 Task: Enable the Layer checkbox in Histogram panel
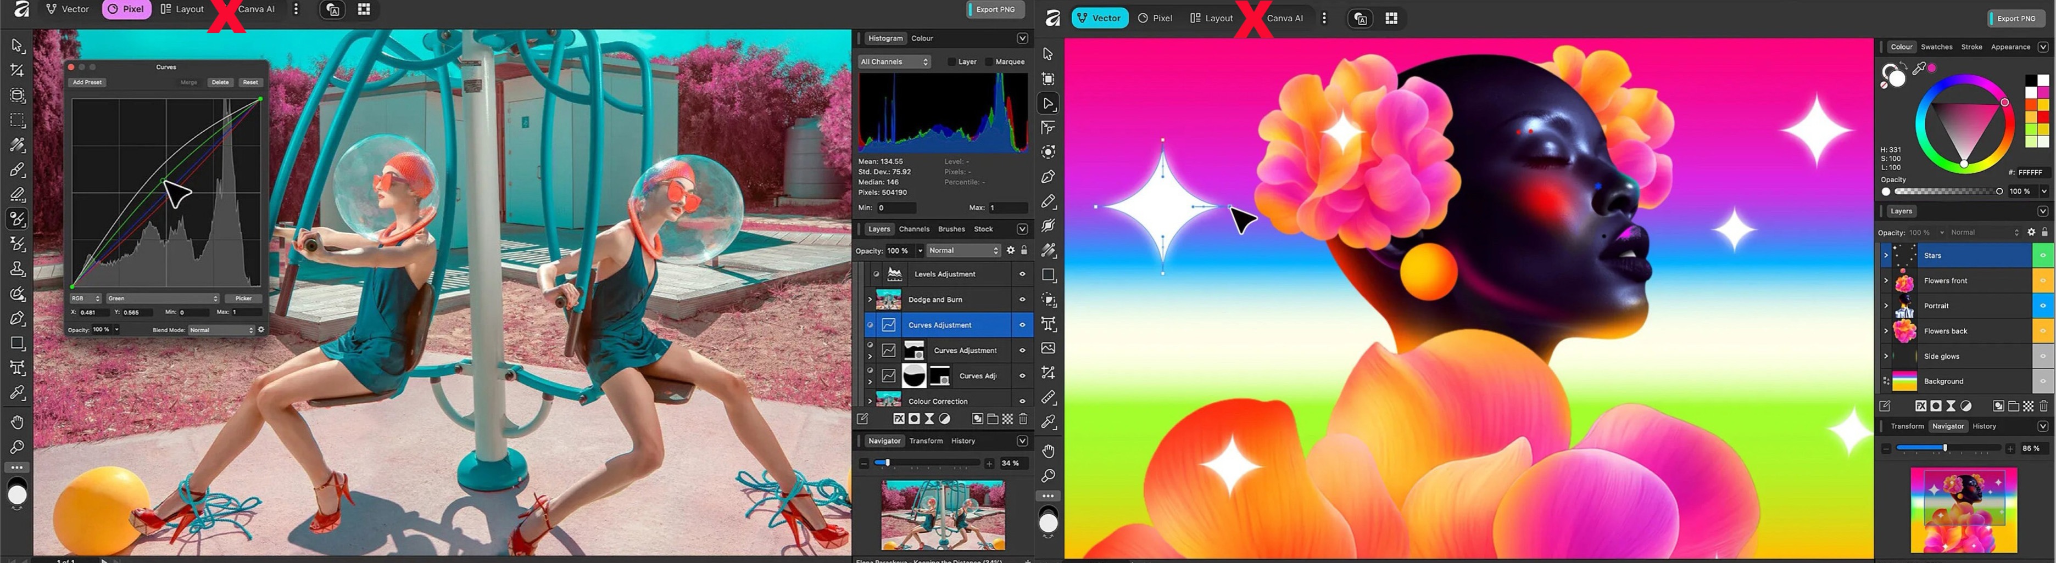coord(951,61)
